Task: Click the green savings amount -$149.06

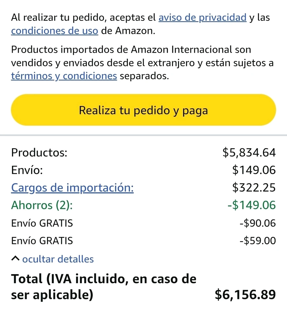Action: coord(251,205)
